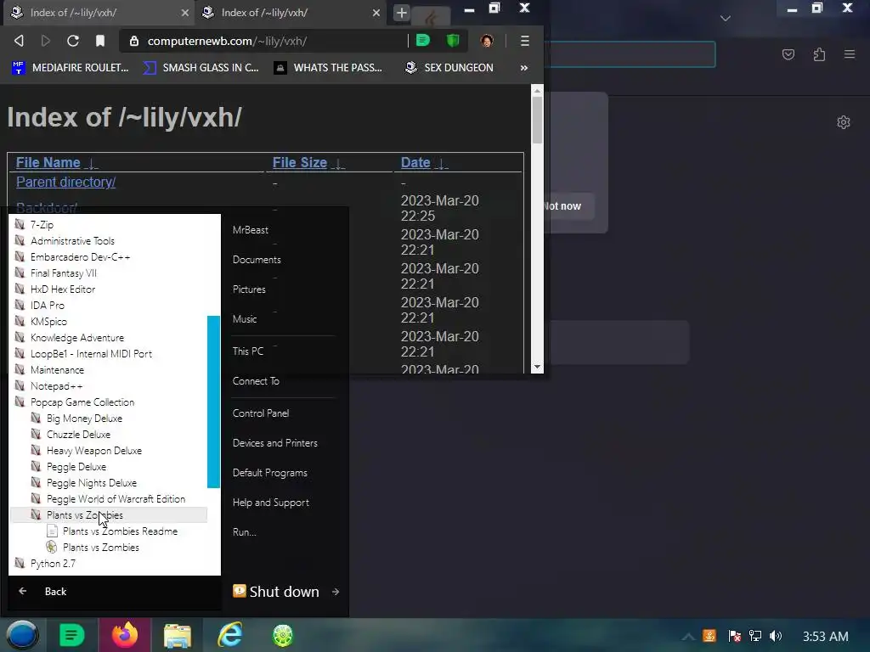Sort listing by File Size
The width and height of the screenshot is (870, 652).
[x=300, y=162]
